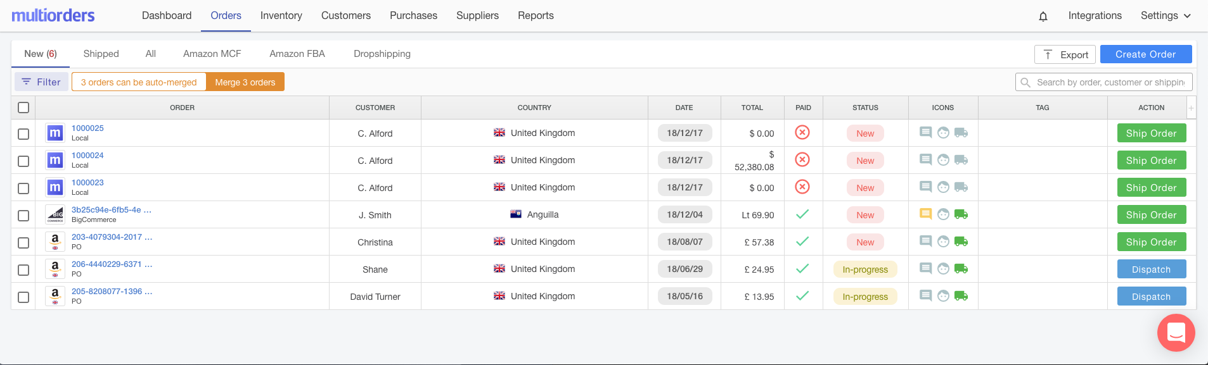Toggle the select all orders checkbox

coord(23,108)
